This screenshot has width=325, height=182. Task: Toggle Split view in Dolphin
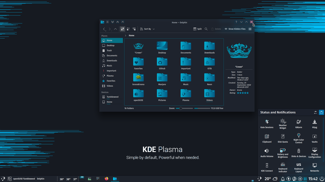[198, 29]
